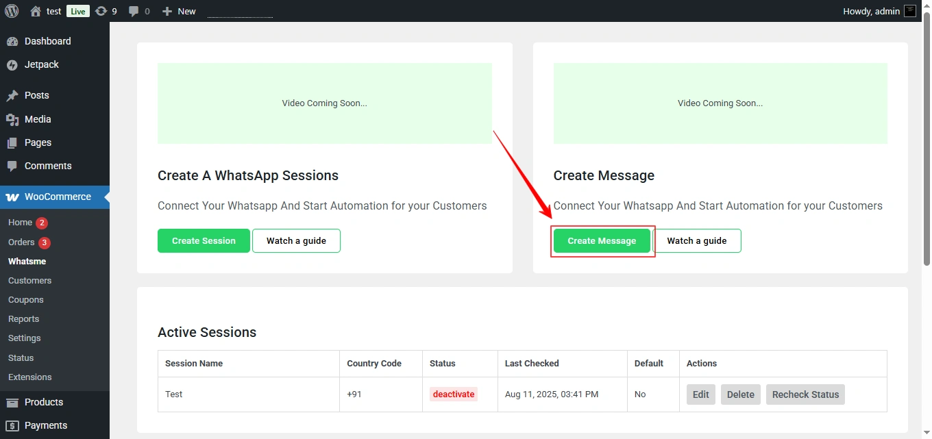Viewport: 932px width, 439px height.
Task: Click the Create Session button
Action: click(204, 240)
